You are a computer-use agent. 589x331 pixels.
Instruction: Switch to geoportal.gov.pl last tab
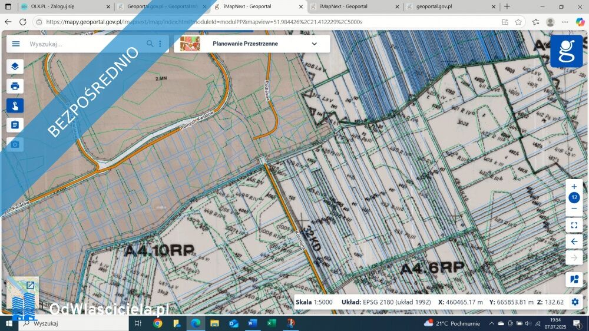pos(451,6)
